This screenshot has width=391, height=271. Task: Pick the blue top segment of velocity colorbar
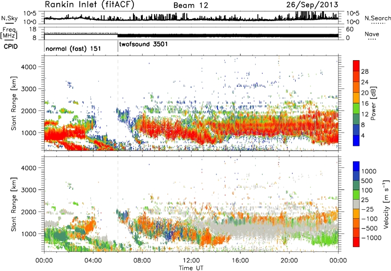pos(356,166)
